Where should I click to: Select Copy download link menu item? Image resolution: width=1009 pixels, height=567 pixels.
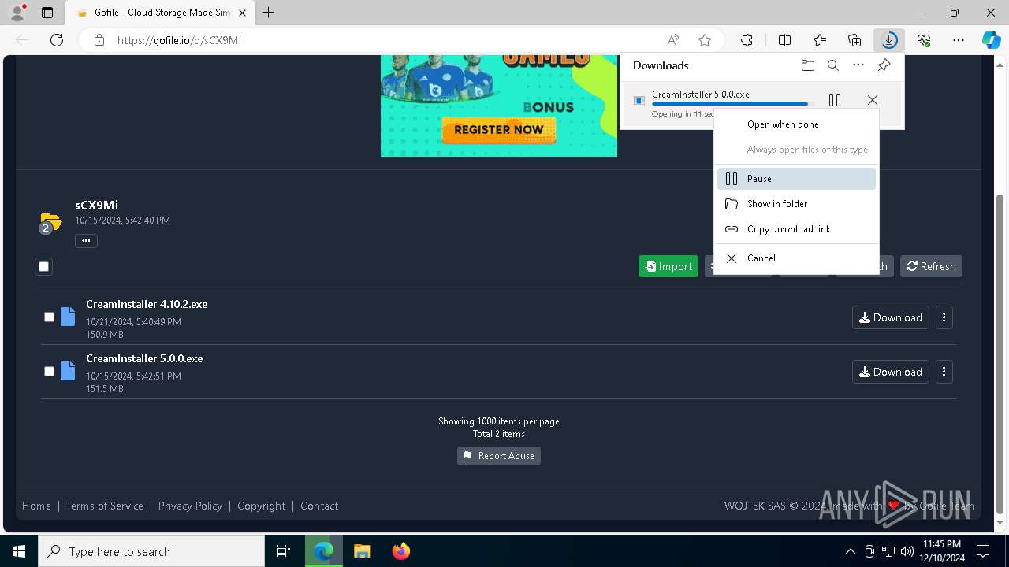796,229
